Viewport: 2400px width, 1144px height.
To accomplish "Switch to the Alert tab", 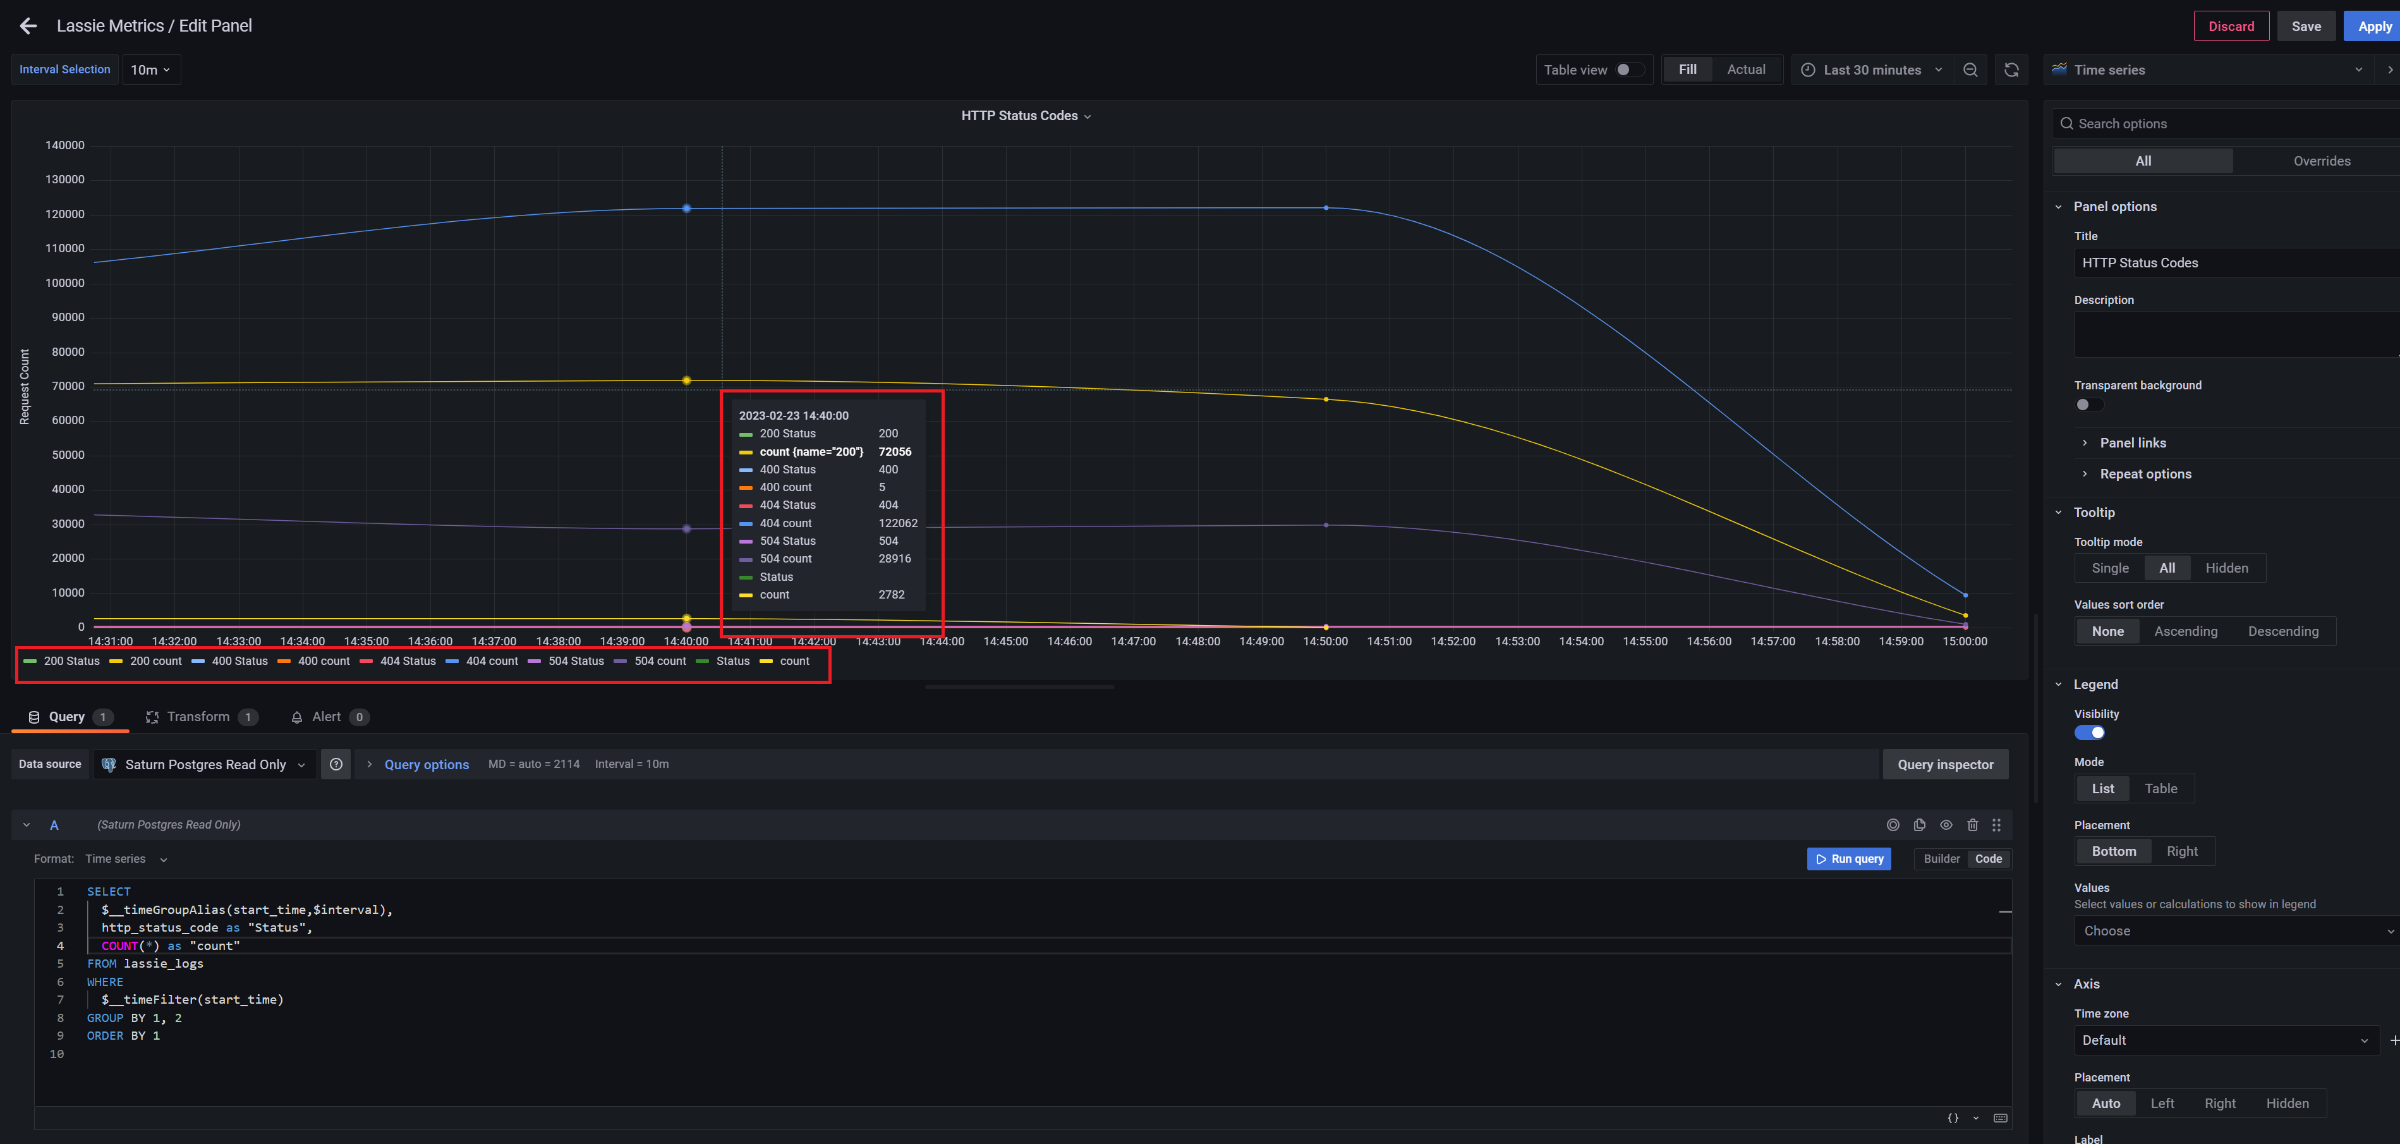I will [330, 717].
